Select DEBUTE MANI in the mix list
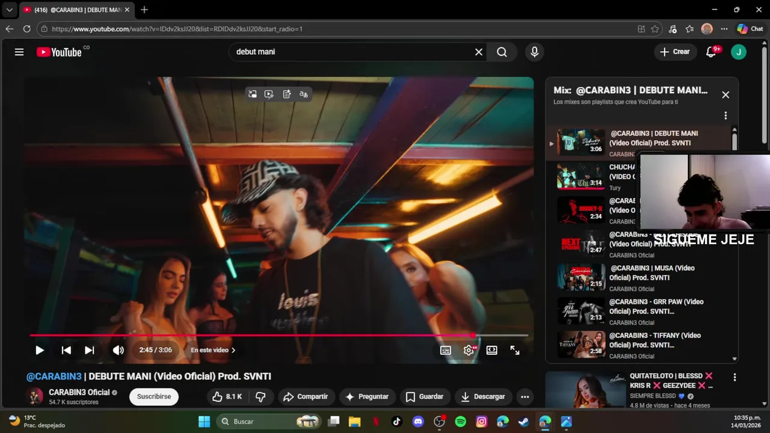Image resolution: width=770 pixels, height=433 pixels. pyautogui.click(x=638, y=143)
